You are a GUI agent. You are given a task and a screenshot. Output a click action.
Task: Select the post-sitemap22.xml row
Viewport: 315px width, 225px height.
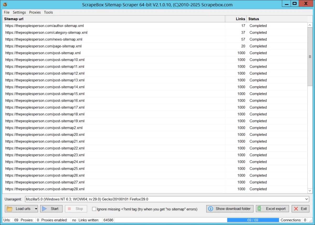click(155, 148)
